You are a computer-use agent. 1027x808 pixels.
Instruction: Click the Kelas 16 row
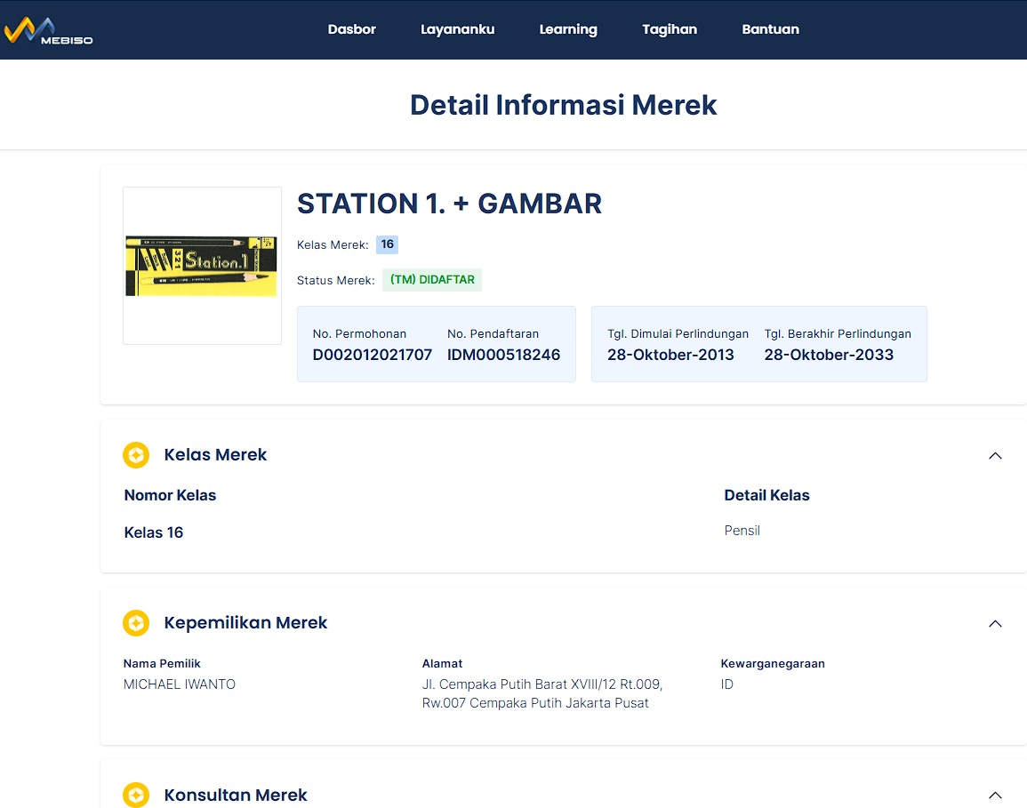154,532
